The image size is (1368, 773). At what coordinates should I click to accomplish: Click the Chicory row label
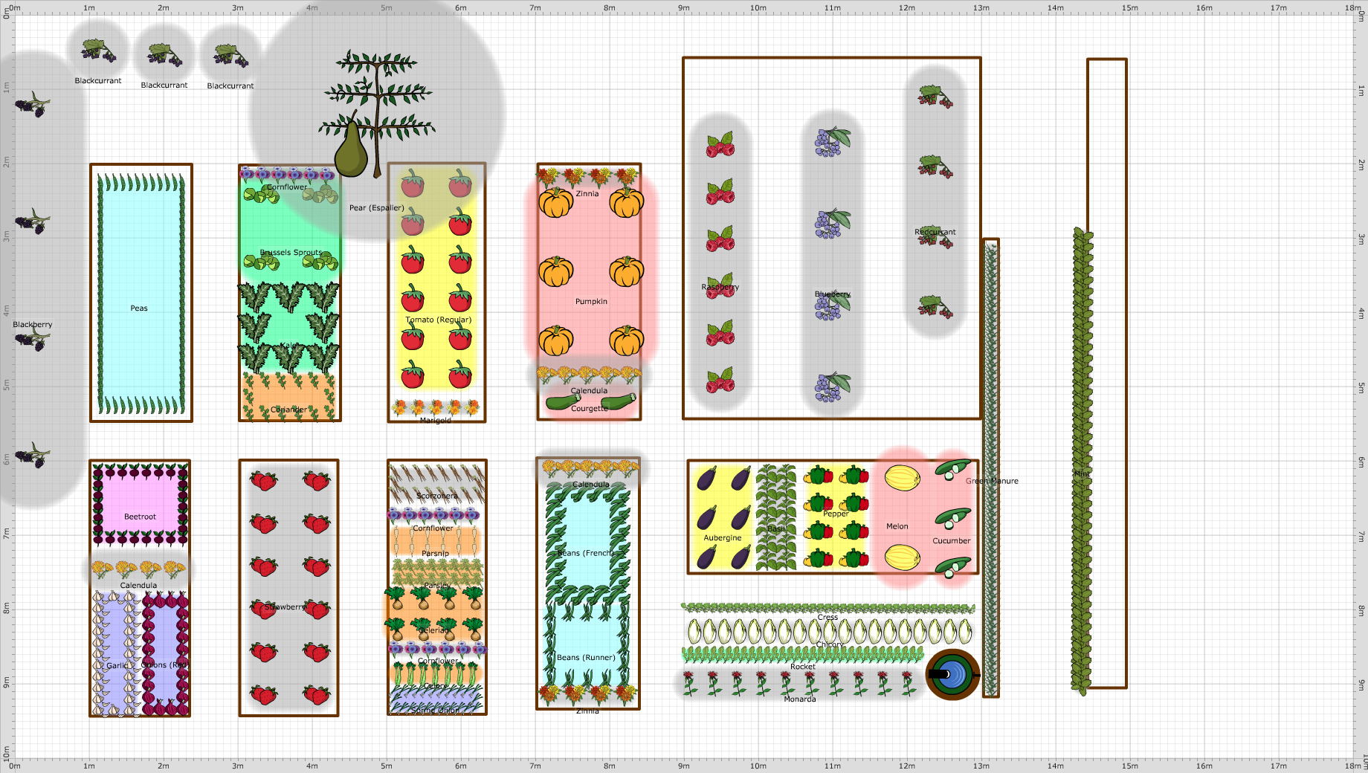(x=830, y=644)
